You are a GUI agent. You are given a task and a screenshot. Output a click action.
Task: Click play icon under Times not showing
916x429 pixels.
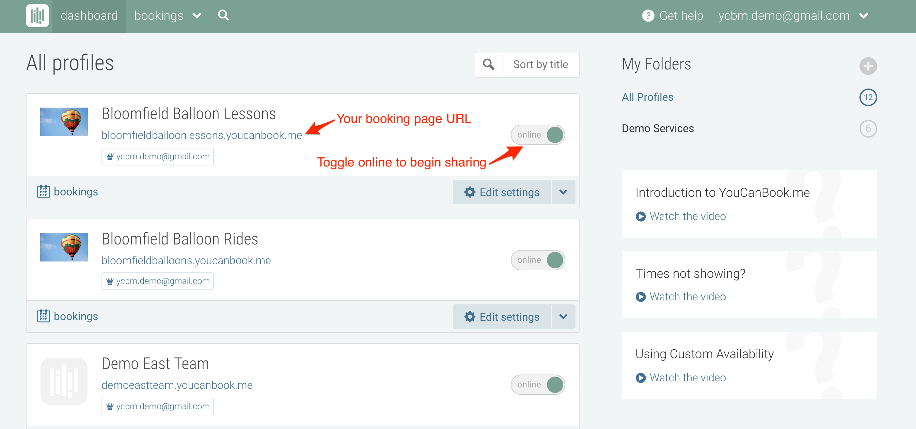point(641,297)
